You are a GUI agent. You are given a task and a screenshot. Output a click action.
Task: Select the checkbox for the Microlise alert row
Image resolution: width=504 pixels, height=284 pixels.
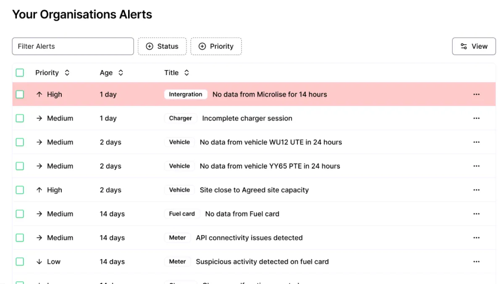(x=20, y=94)
